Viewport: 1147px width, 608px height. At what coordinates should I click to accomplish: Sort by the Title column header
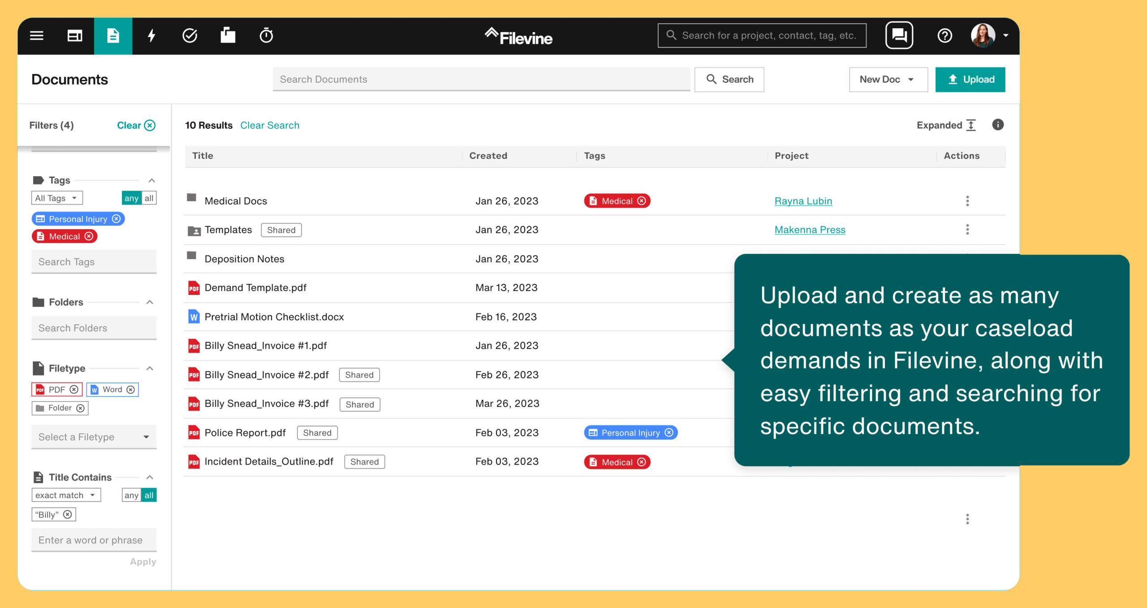pyautogui.click(x=203, y=156)
